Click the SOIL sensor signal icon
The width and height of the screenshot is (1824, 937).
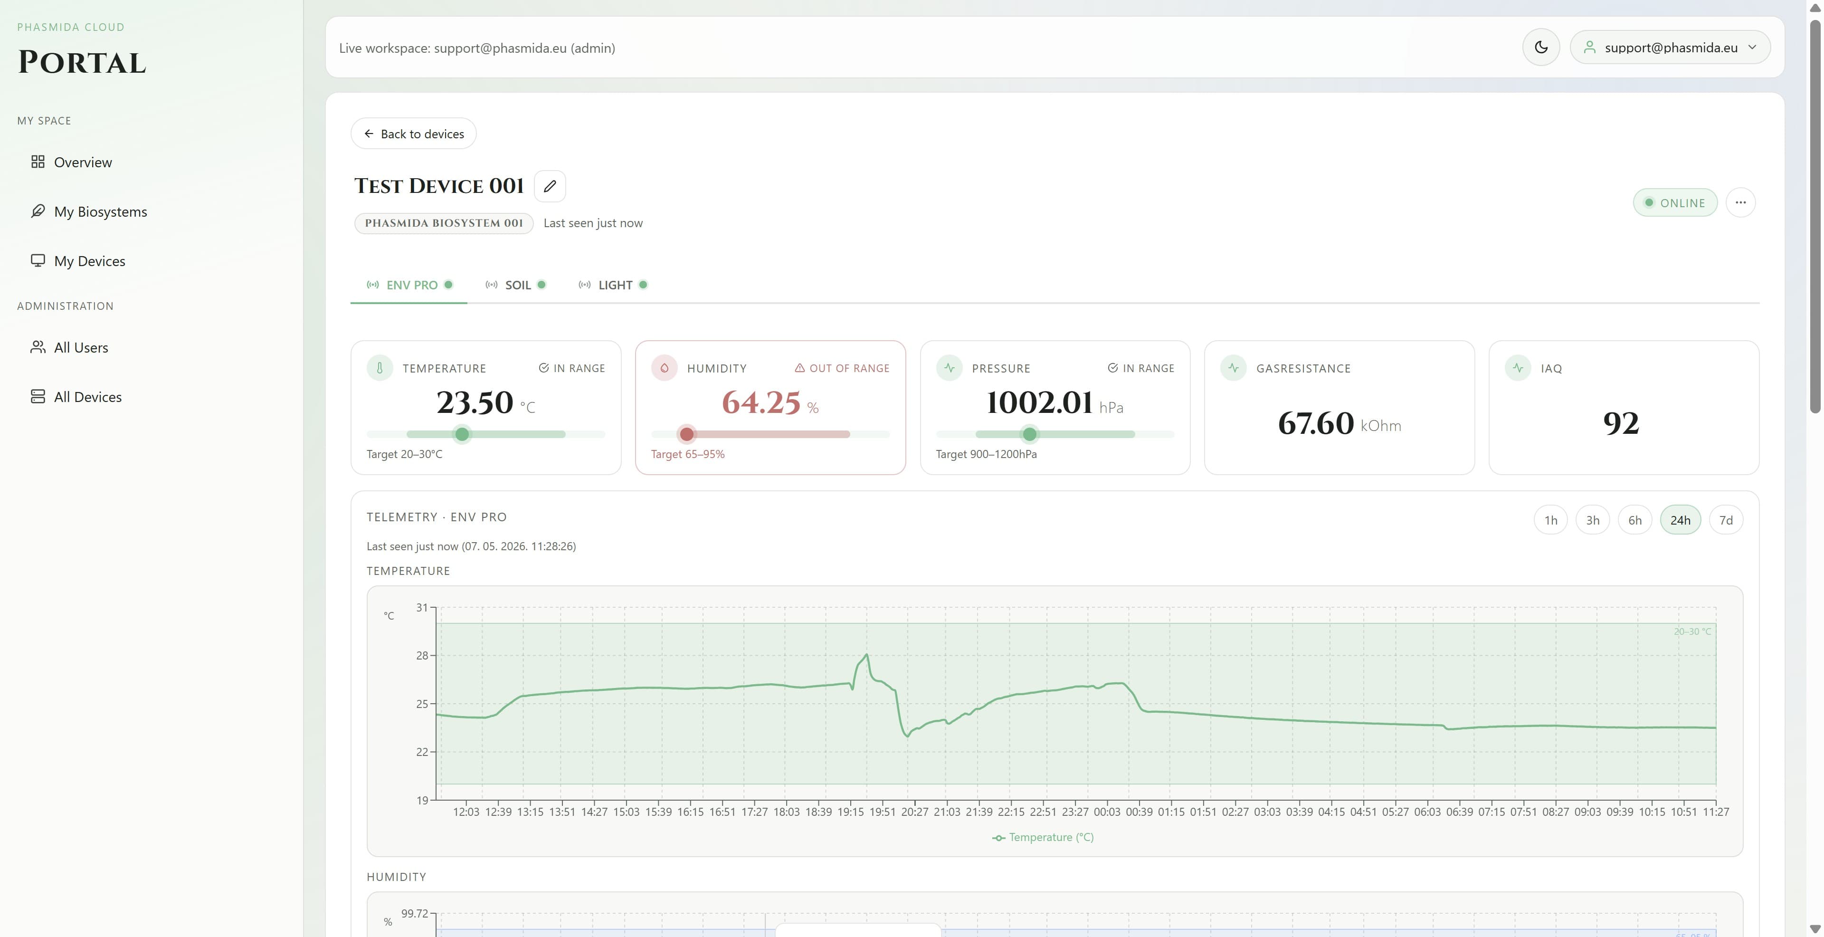492,285
